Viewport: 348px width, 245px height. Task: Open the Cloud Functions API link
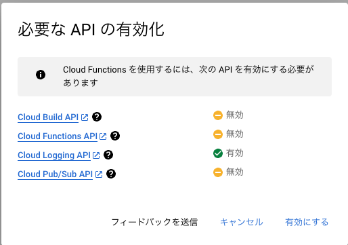pos(58,136)
